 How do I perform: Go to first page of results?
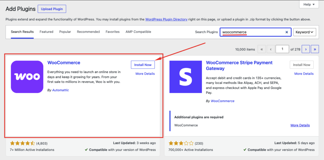262,49
